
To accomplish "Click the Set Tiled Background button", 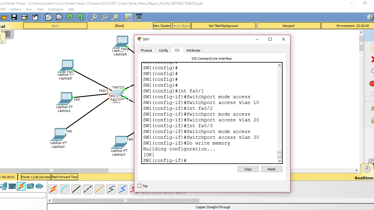I will tap(223, 26).
